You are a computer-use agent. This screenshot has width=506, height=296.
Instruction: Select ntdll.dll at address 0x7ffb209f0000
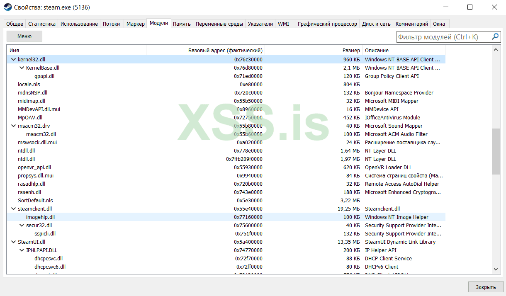click(226, 159)
